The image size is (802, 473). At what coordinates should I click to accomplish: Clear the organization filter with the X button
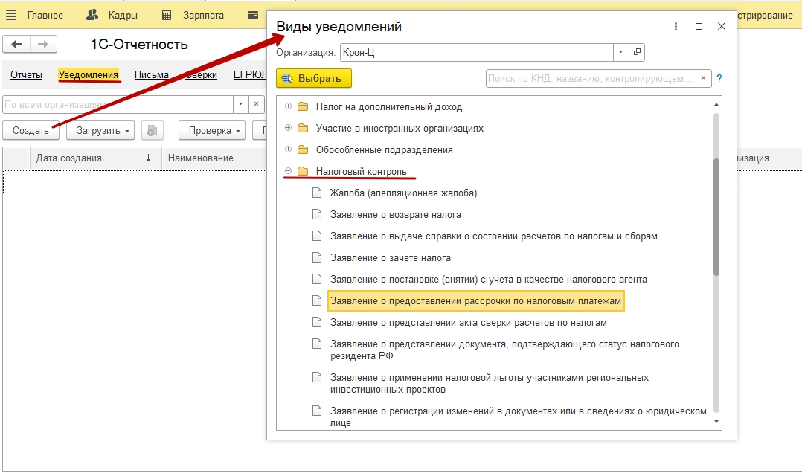coord(256,104)
